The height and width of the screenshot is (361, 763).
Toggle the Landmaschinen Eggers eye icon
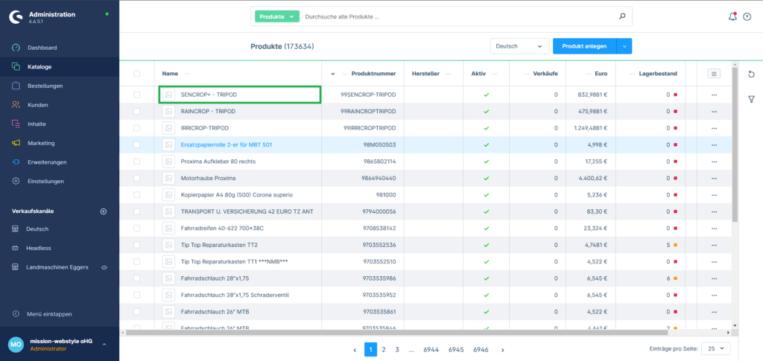click(104, 267)
